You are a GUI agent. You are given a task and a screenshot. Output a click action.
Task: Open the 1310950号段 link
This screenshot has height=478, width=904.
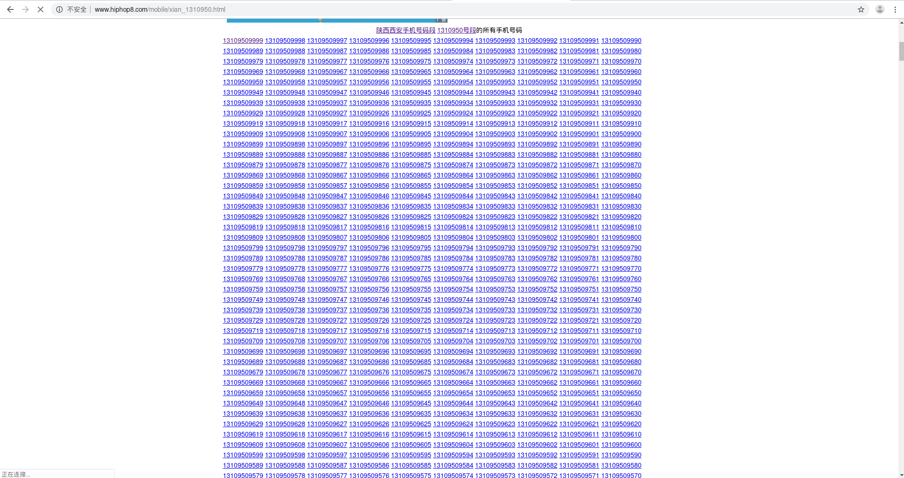[456, 30]
